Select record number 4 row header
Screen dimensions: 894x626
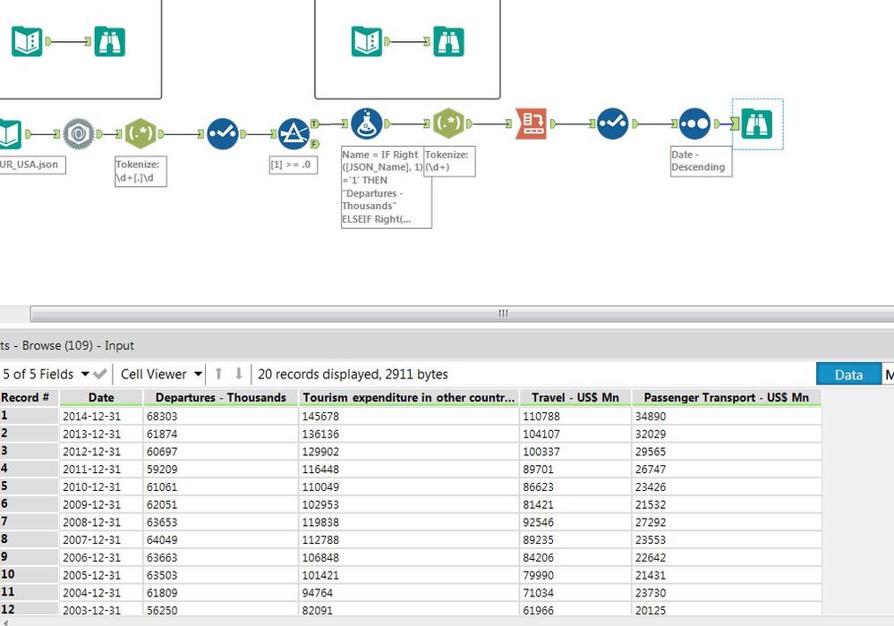(29, 469)
